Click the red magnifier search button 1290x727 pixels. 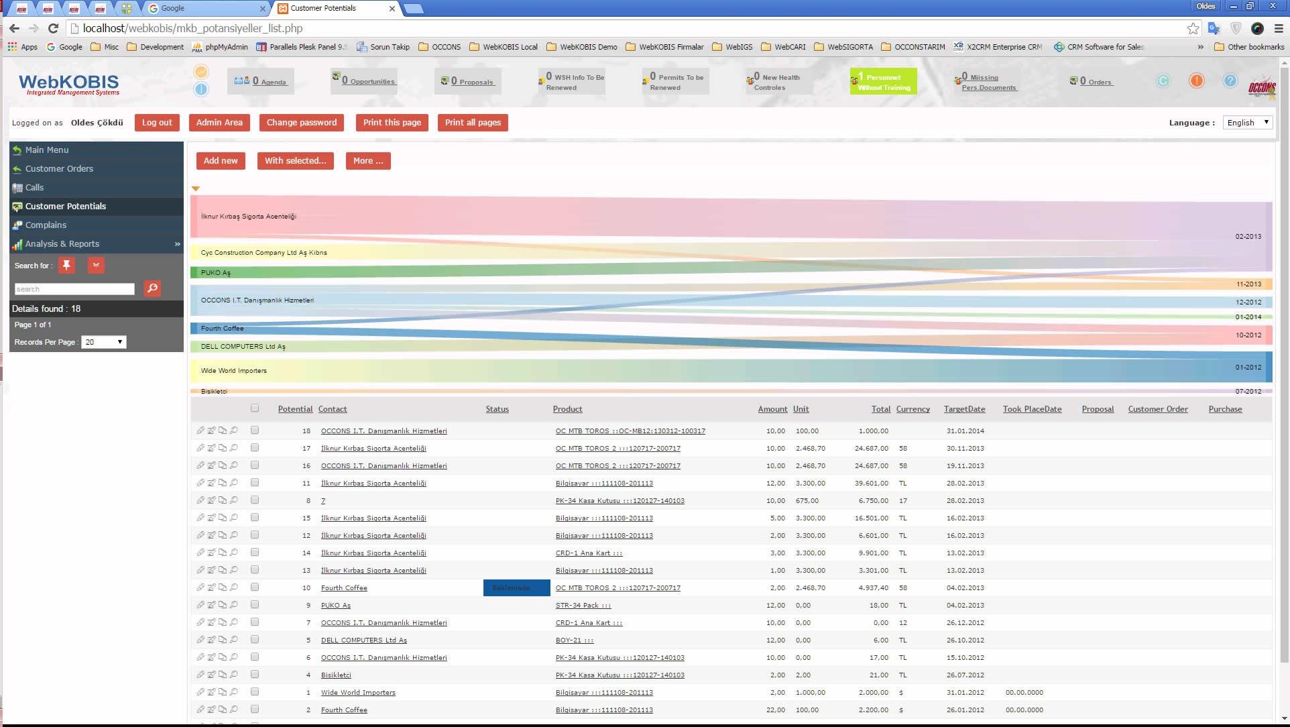152,288
